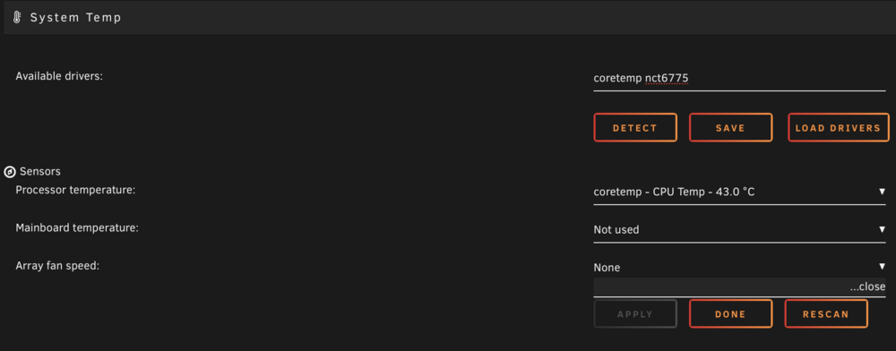
Task: Click the LOAD DRIVERS button
Action: coord(839,128)
